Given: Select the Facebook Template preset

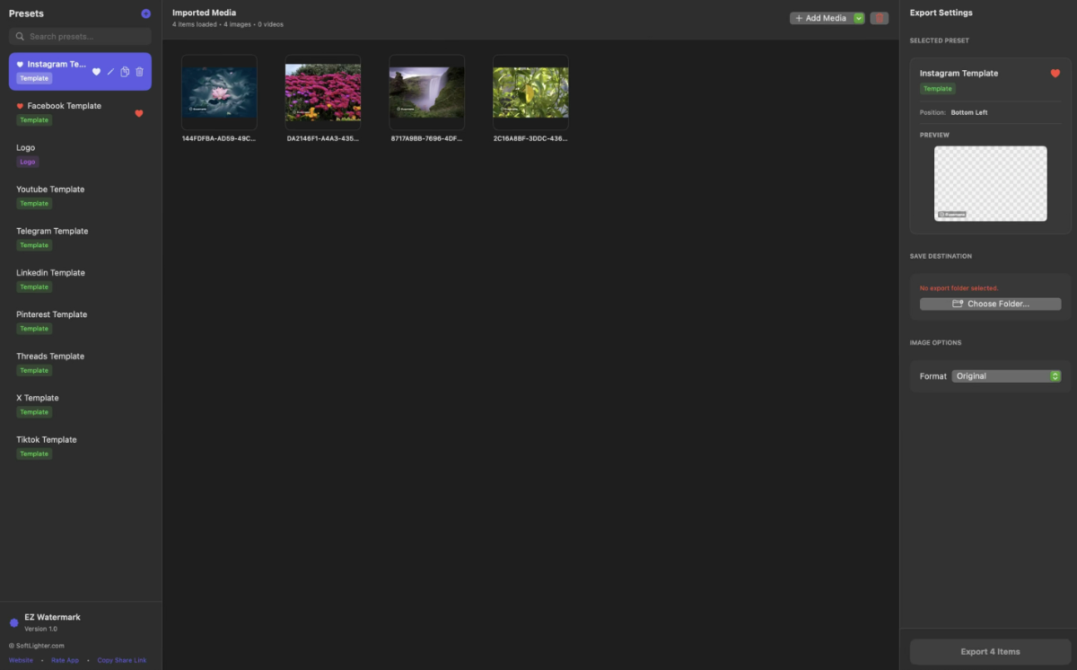Looking at the screenshot, I should (x=81, y=112).
